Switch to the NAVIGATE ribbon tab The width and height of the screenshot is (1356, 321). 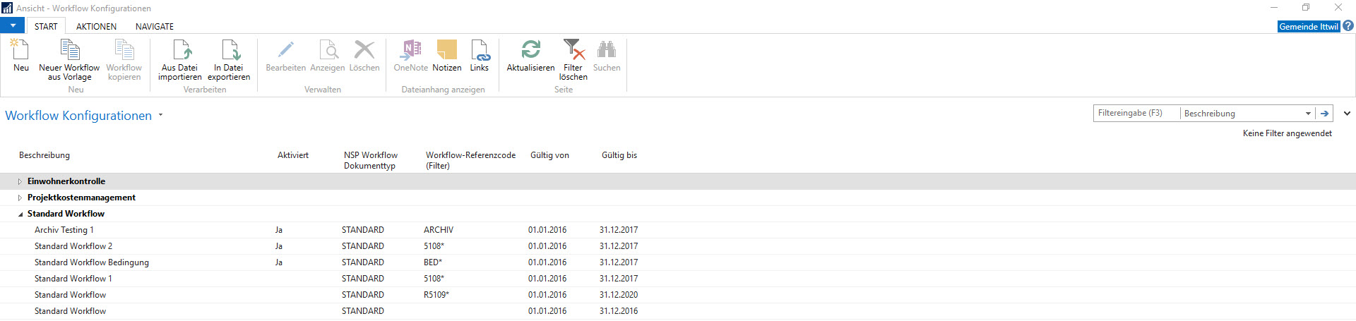155,27
